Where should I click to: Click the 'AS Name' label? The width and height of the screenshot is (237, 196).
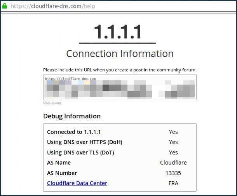tap(59, 163)
